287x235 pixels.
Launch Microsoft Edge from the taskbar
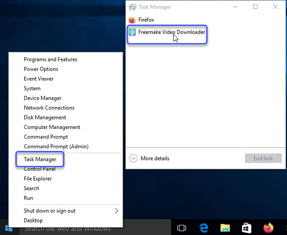pos(203,228)
